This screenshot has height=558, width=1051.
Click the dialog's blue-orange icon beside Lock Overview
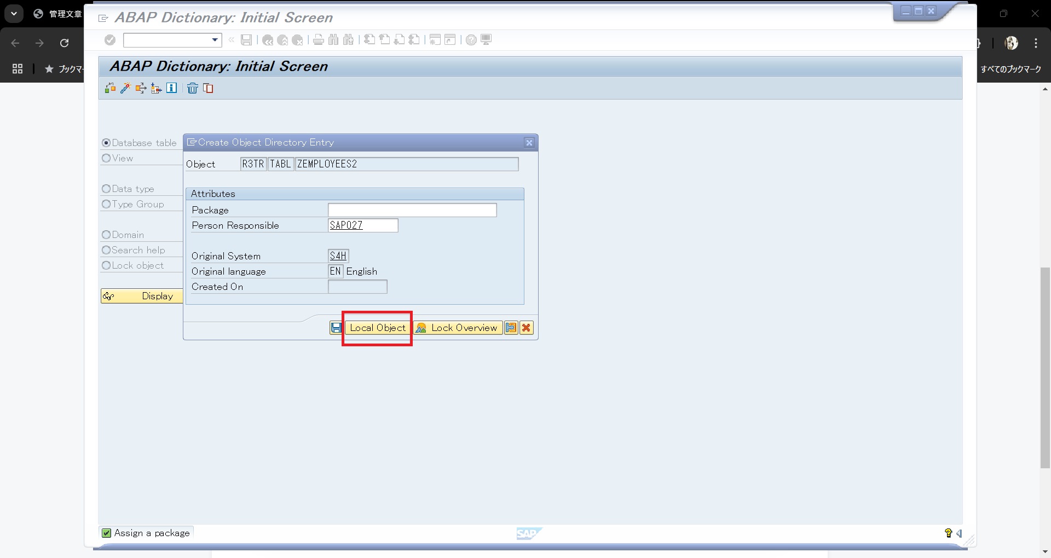pos(511,328)
